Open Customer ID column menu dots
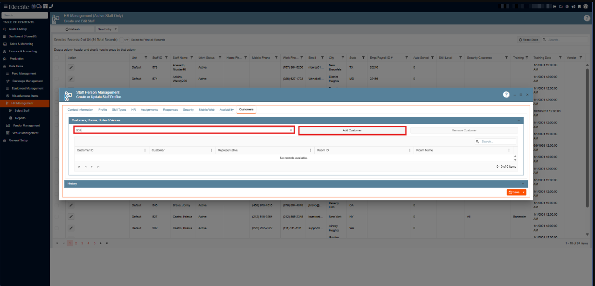Image resolution: width=595 pixels, height=286 pixels. click(145, 150)
